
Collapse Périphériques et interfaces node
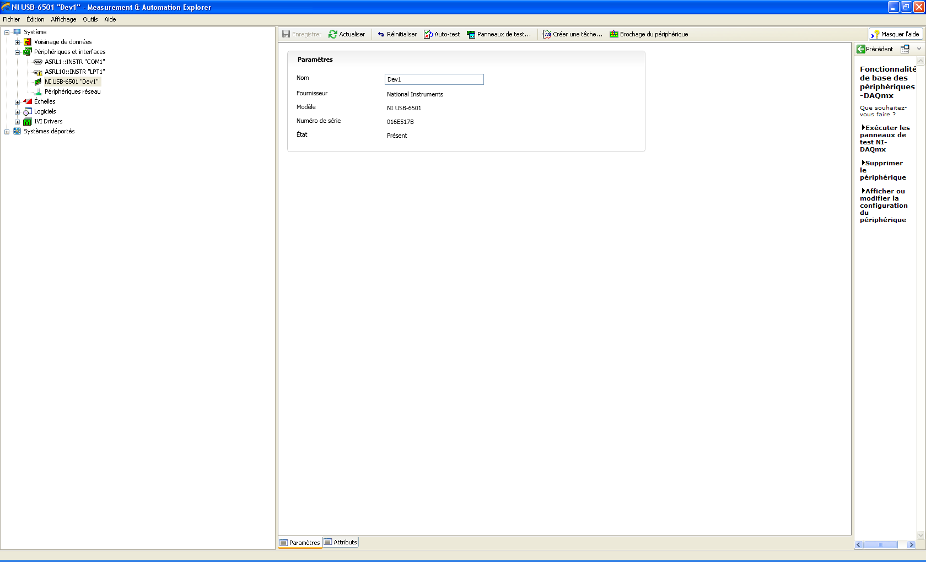click(18, 52)
